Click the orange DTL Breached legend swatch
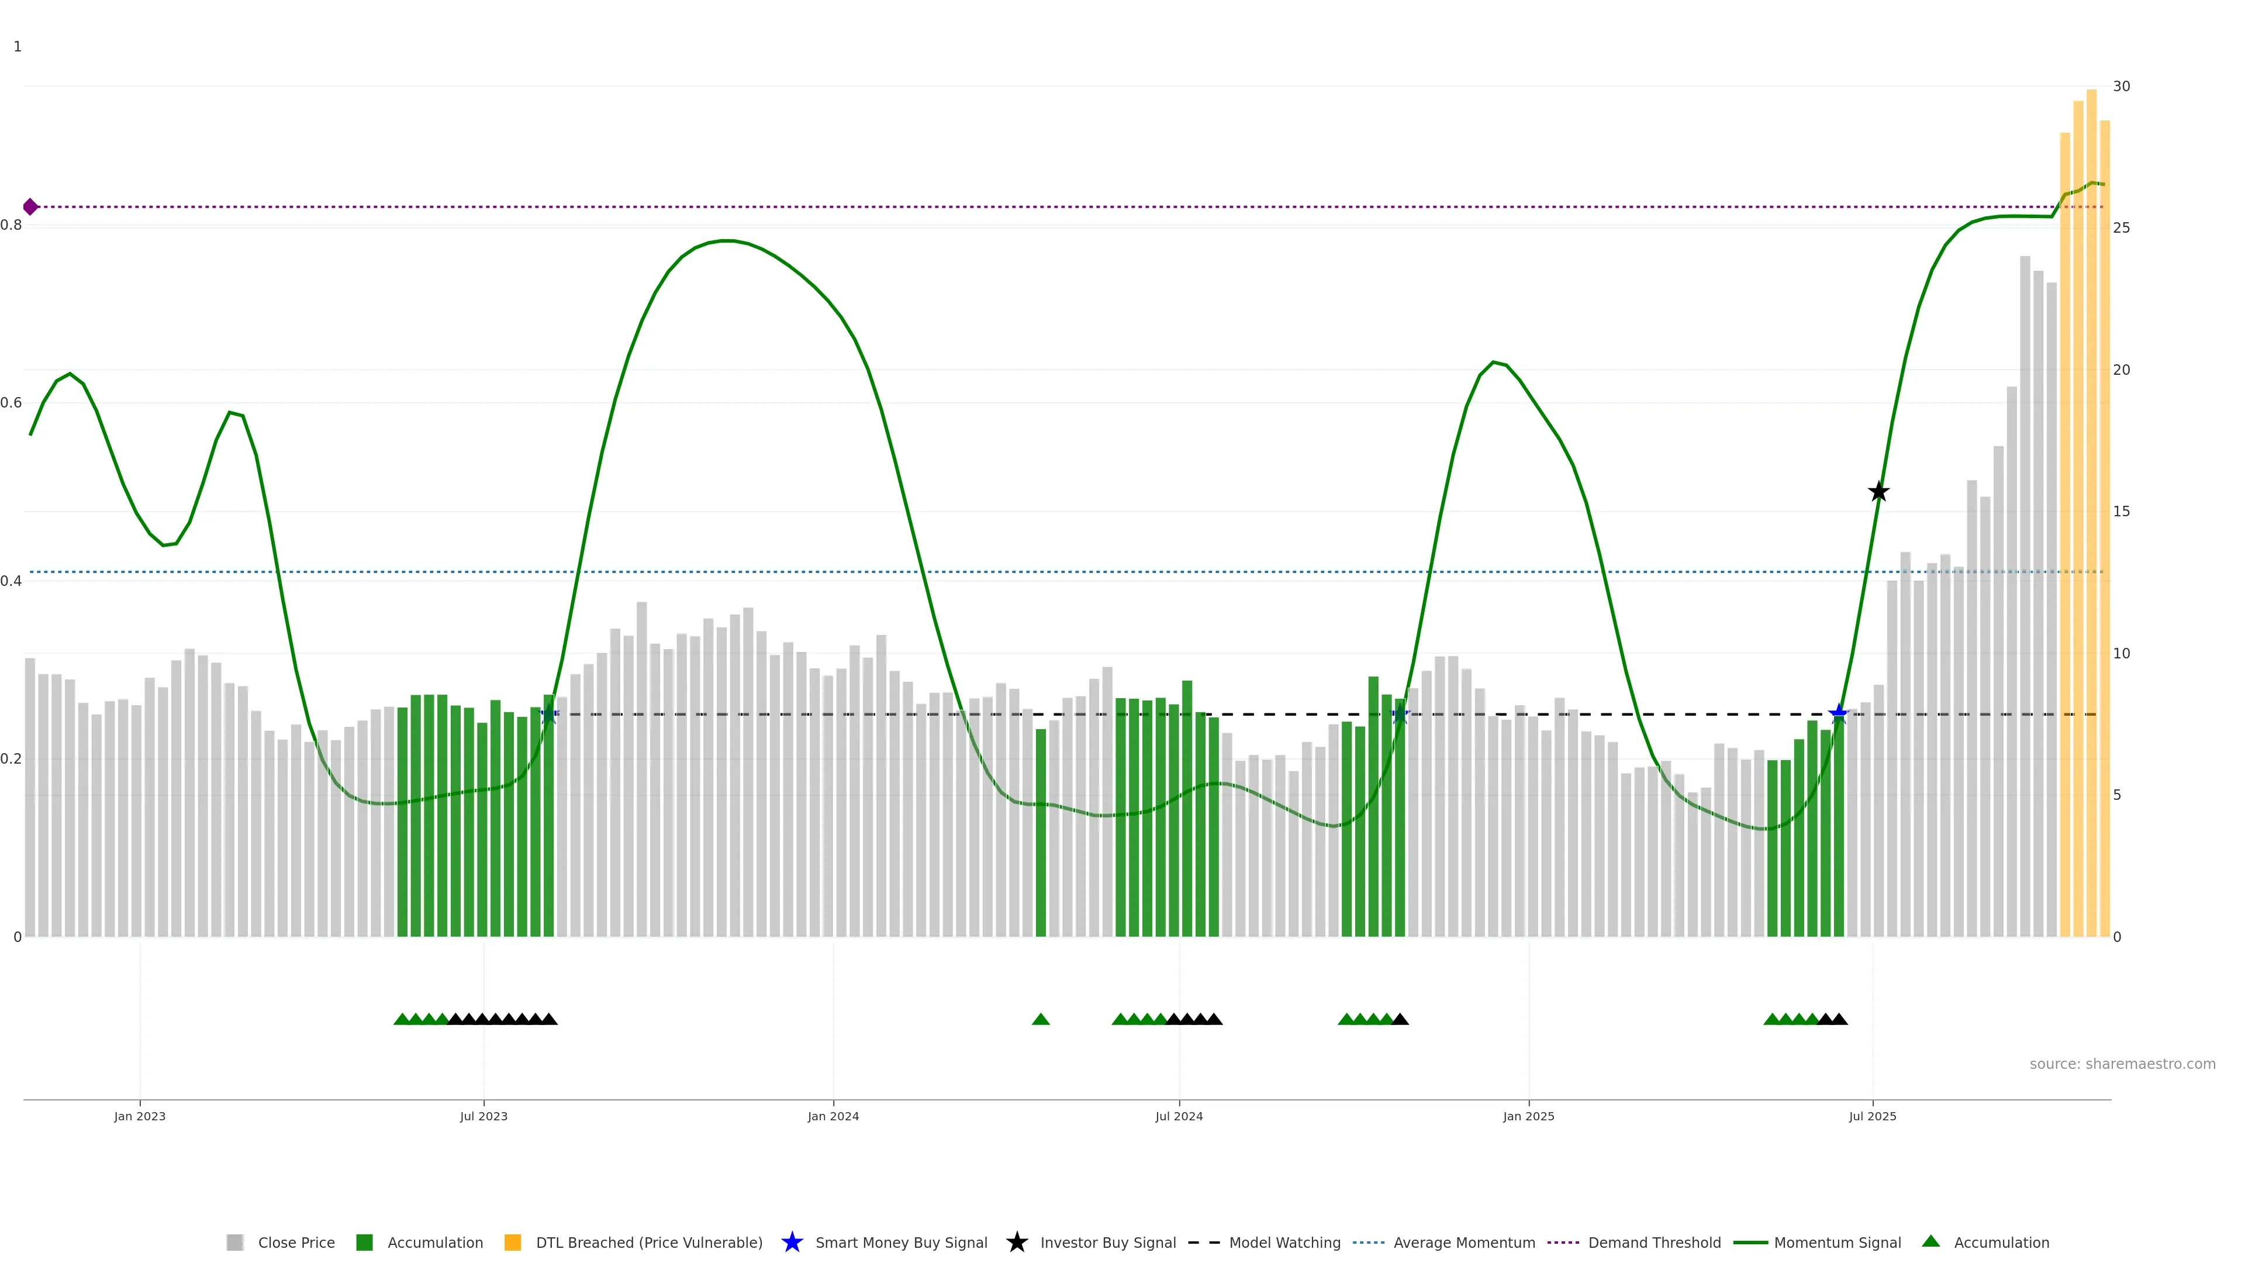Viewport: 2245px width, 1263px height. 513,1242
